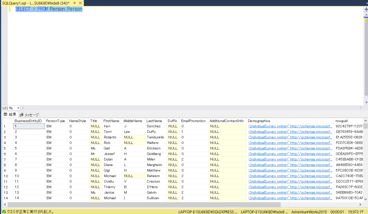Select row header number 14
The height and width of the screenshot is (214, 368).
click(8, 198)
